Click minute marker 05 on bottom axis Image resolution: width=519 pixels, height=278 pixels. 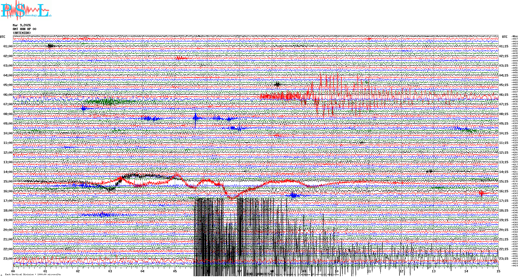pos(175,271)
